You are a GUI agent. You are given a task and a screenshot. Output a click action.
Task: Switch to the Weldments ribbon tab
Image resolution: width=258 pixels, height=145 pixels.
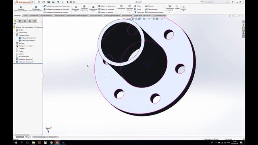click(59, 16)
